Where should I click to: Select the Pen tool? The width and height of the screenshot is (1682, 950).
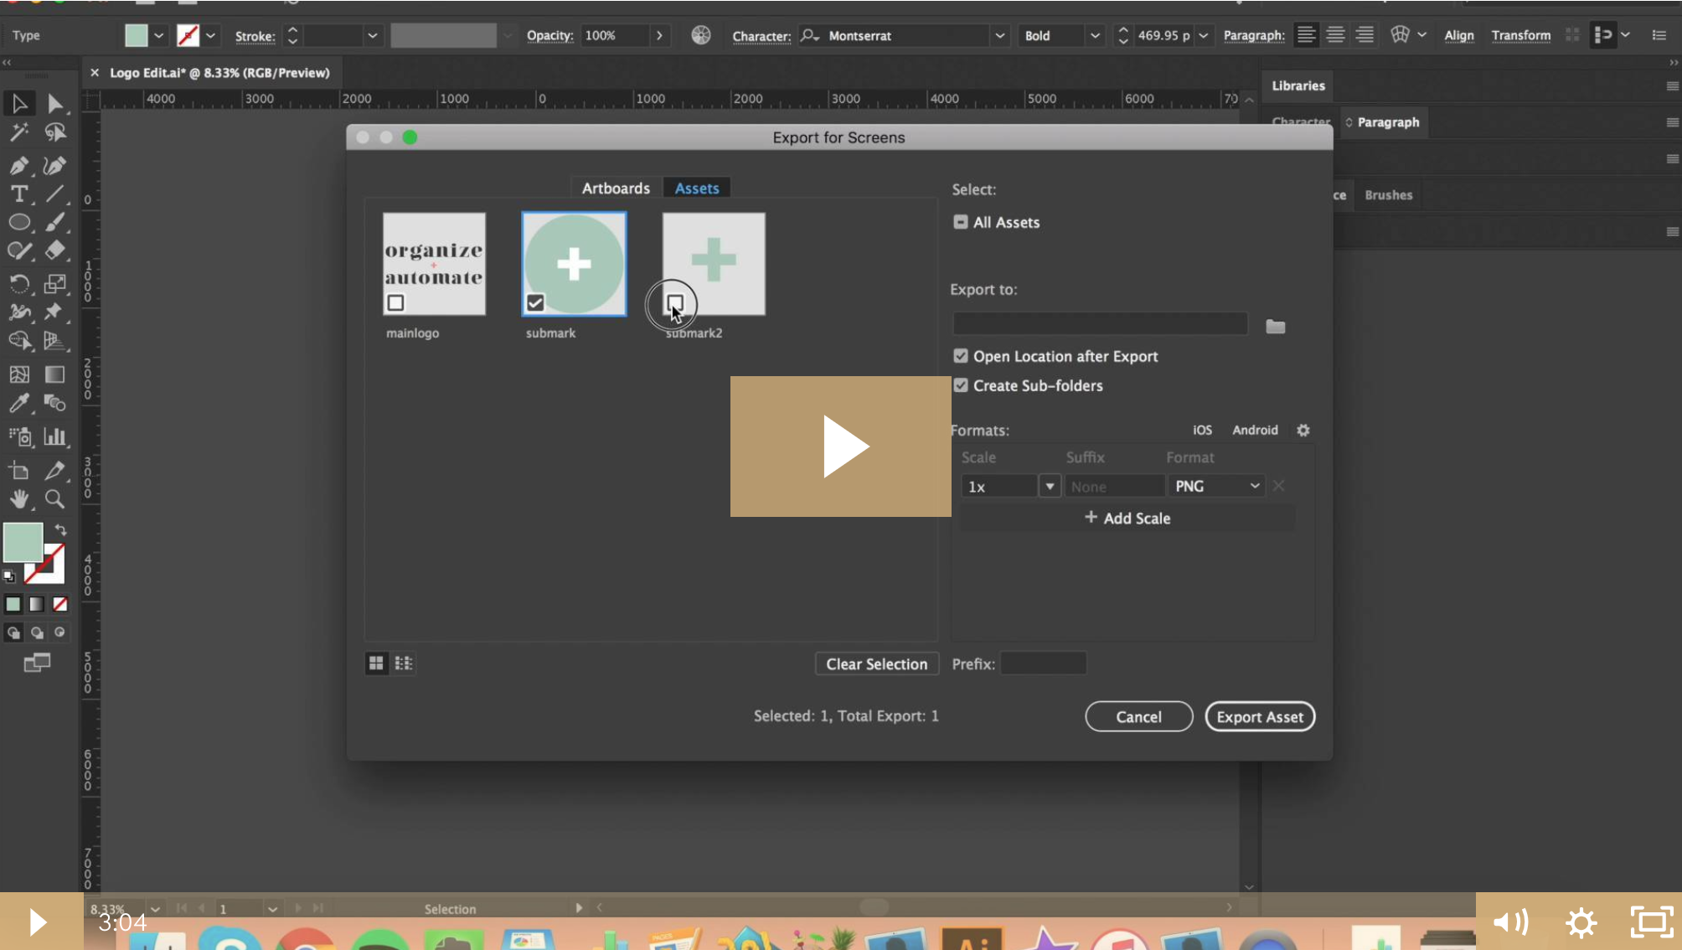(x=19, y=165)
